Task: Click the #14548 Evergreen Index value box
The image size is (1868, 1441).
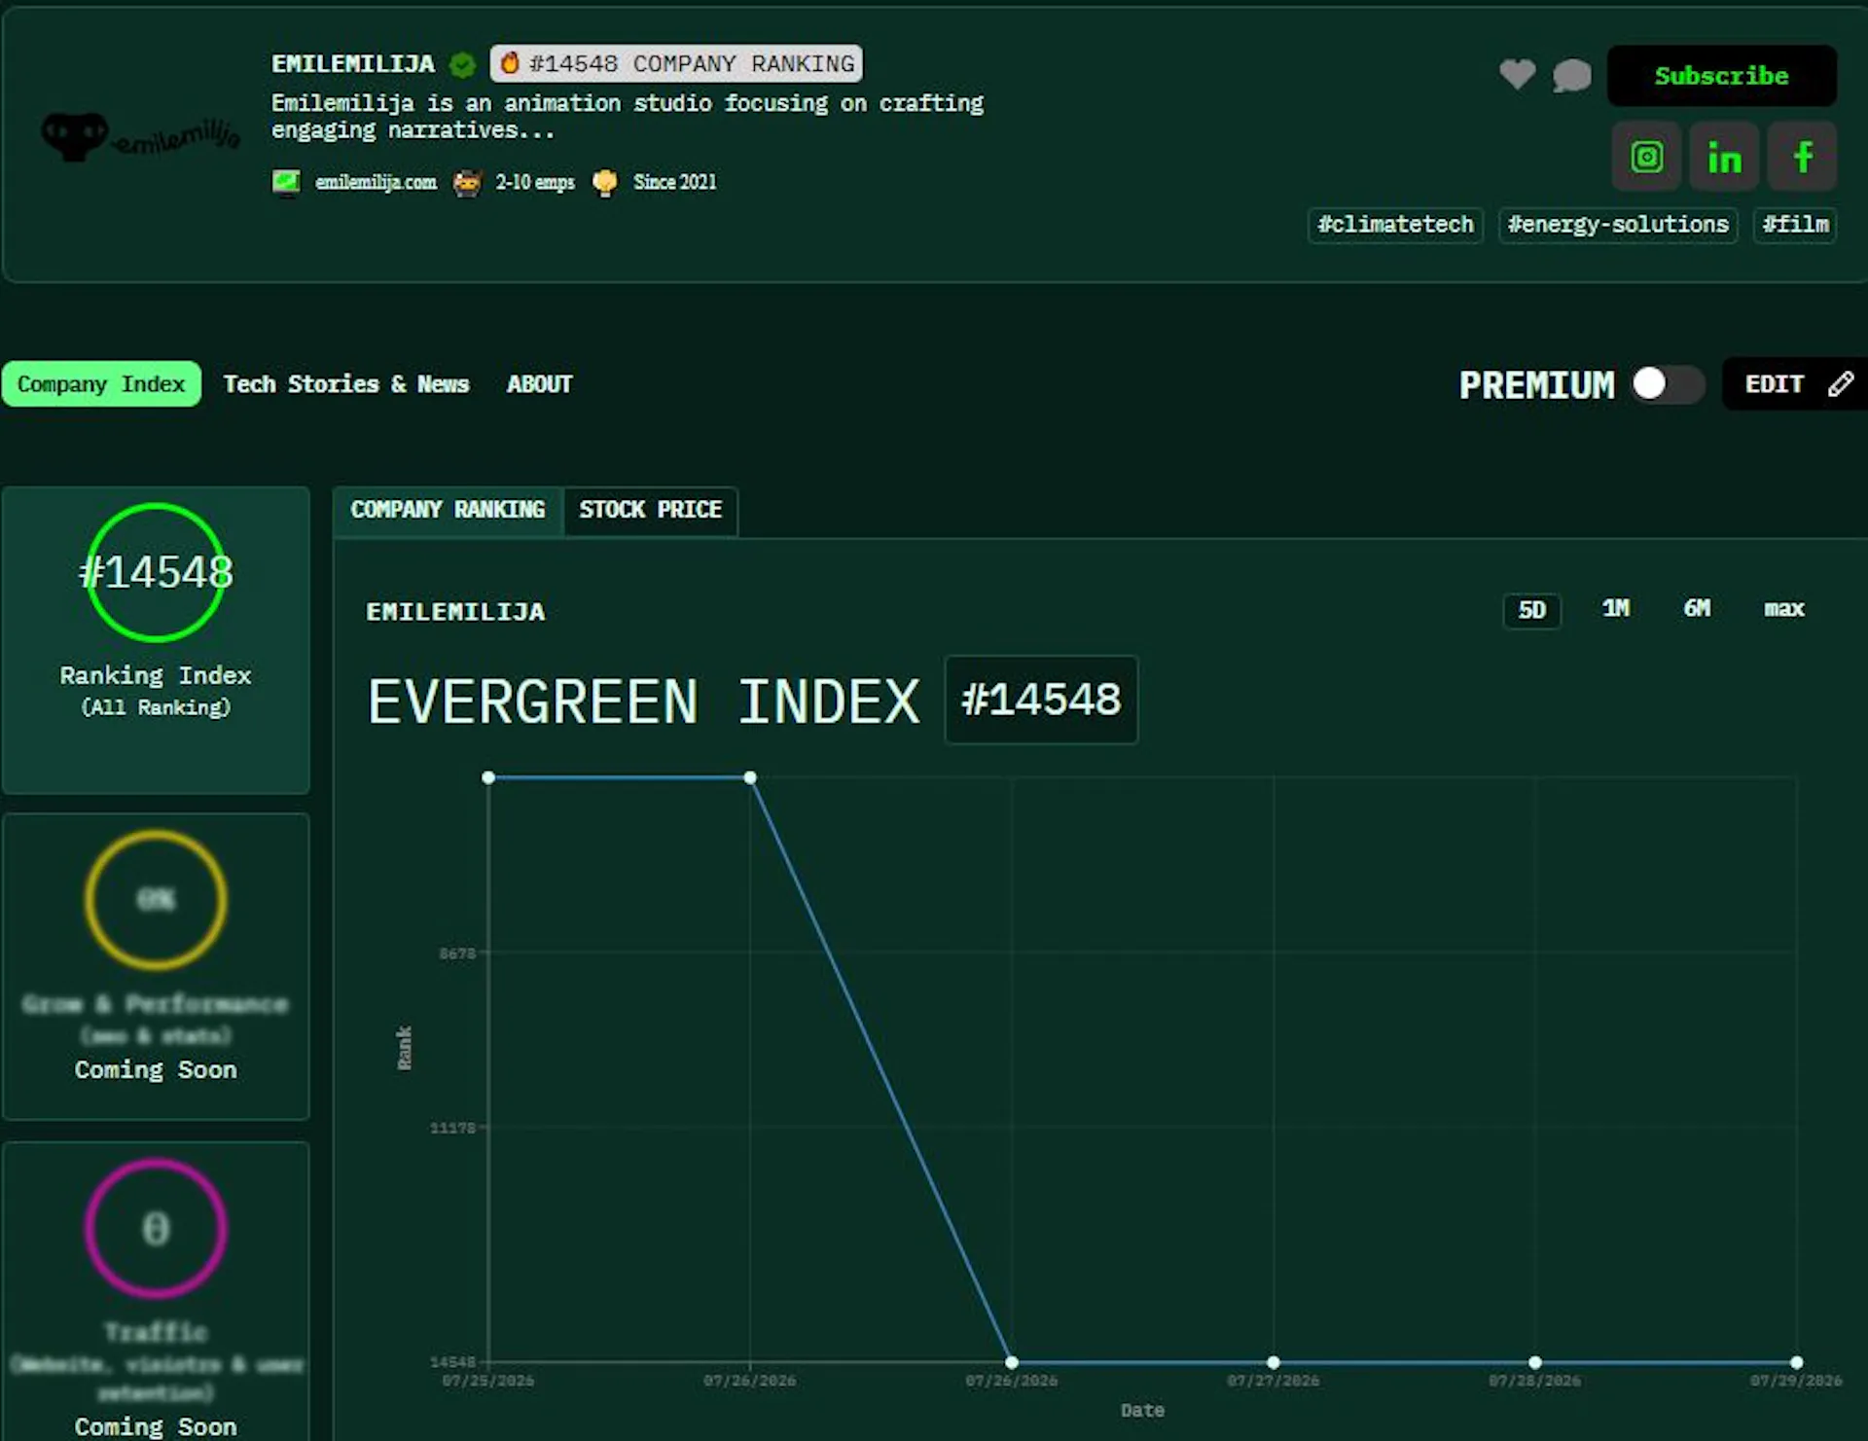Action: click(x=1041, y=700)
